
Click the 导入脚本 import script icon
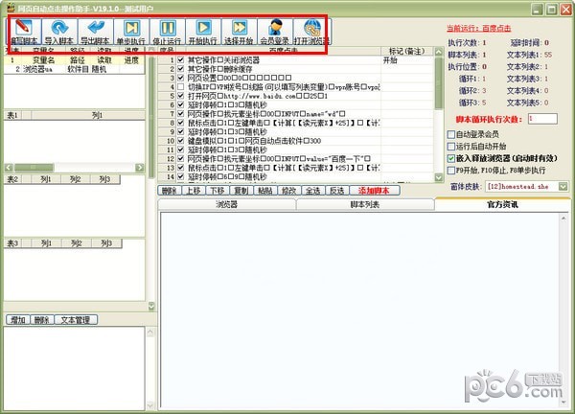(59, 32)
